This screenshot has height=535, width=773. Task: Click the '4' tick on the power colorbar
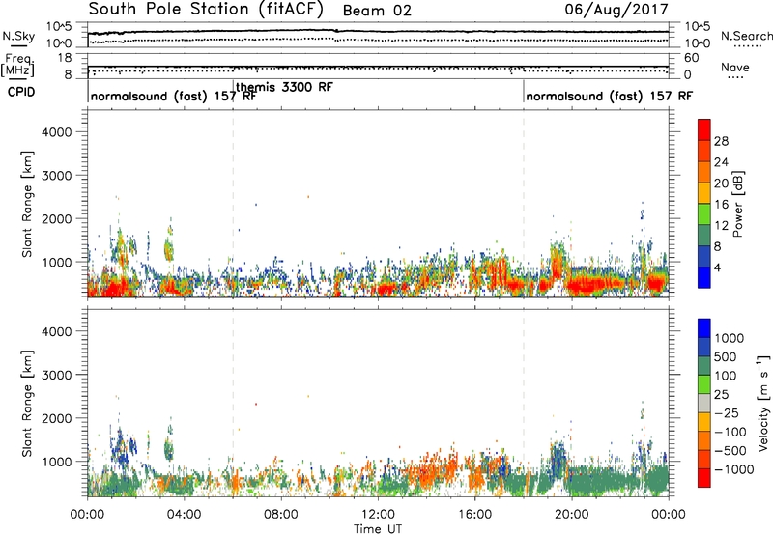[718, 267]
